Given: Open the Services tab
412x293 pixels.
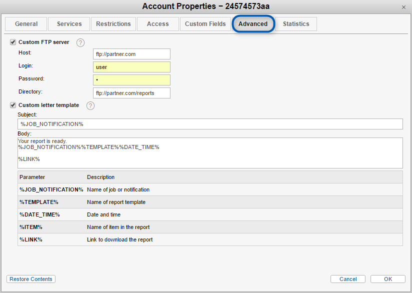Looking at the screenshot, I should [69, 24].
